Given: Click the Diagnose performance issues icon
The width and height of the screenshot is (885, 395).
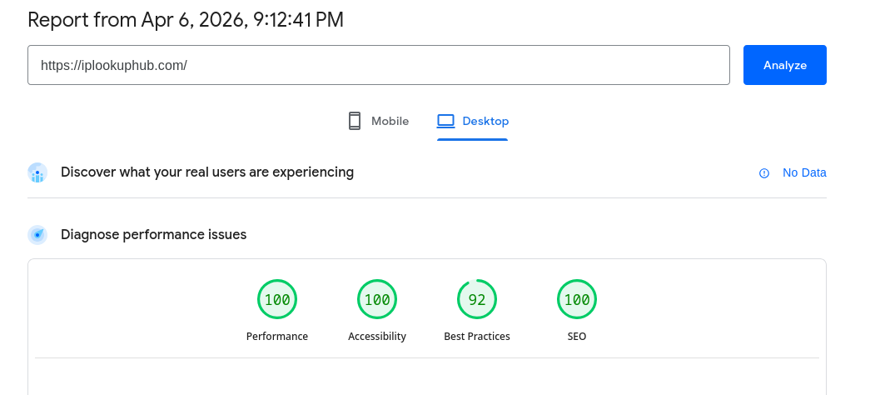Looking at the screenshot, I should pos(37,234).
